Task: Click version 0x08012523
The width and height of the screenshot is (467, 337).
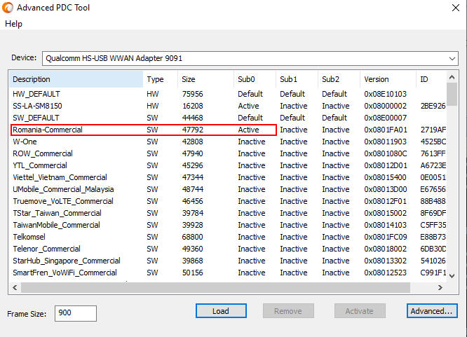Action: coord(386,273)
